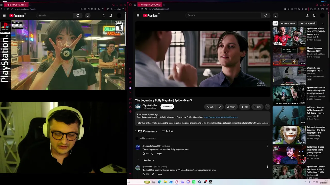The width and height of the screenshot is (330, 185).
Task: Open Spider-Man 3: Jazz Club Dance Scene thumbnail
Action: [289, 155]
